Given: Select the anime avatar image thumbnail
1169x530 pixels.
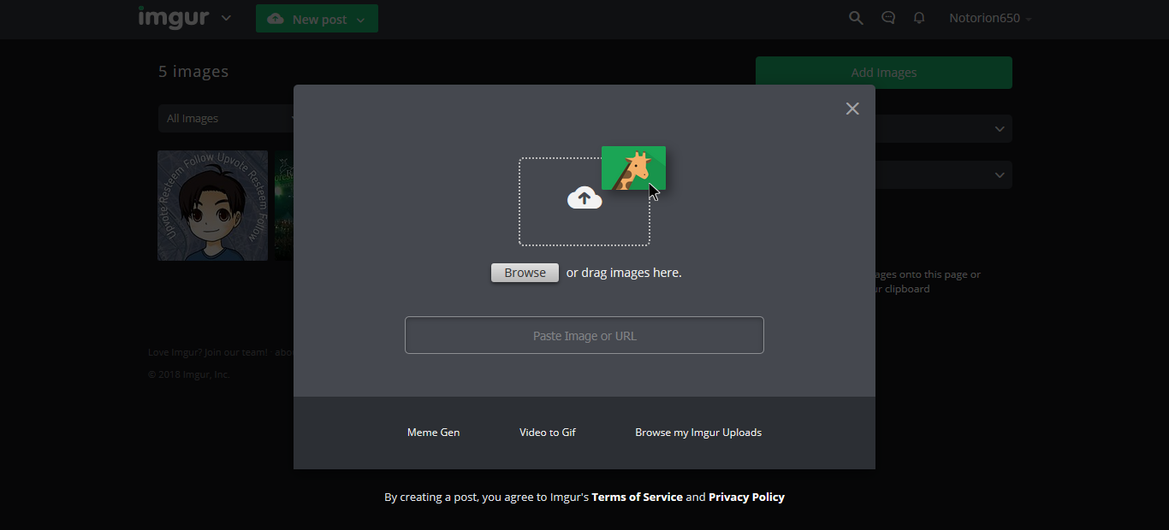Looking at the screenshot, I should 212,205.
